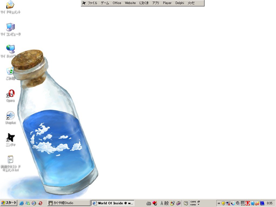Toggle the KANA lock indicator
The image size is (276, 207).
pos(193,205)
